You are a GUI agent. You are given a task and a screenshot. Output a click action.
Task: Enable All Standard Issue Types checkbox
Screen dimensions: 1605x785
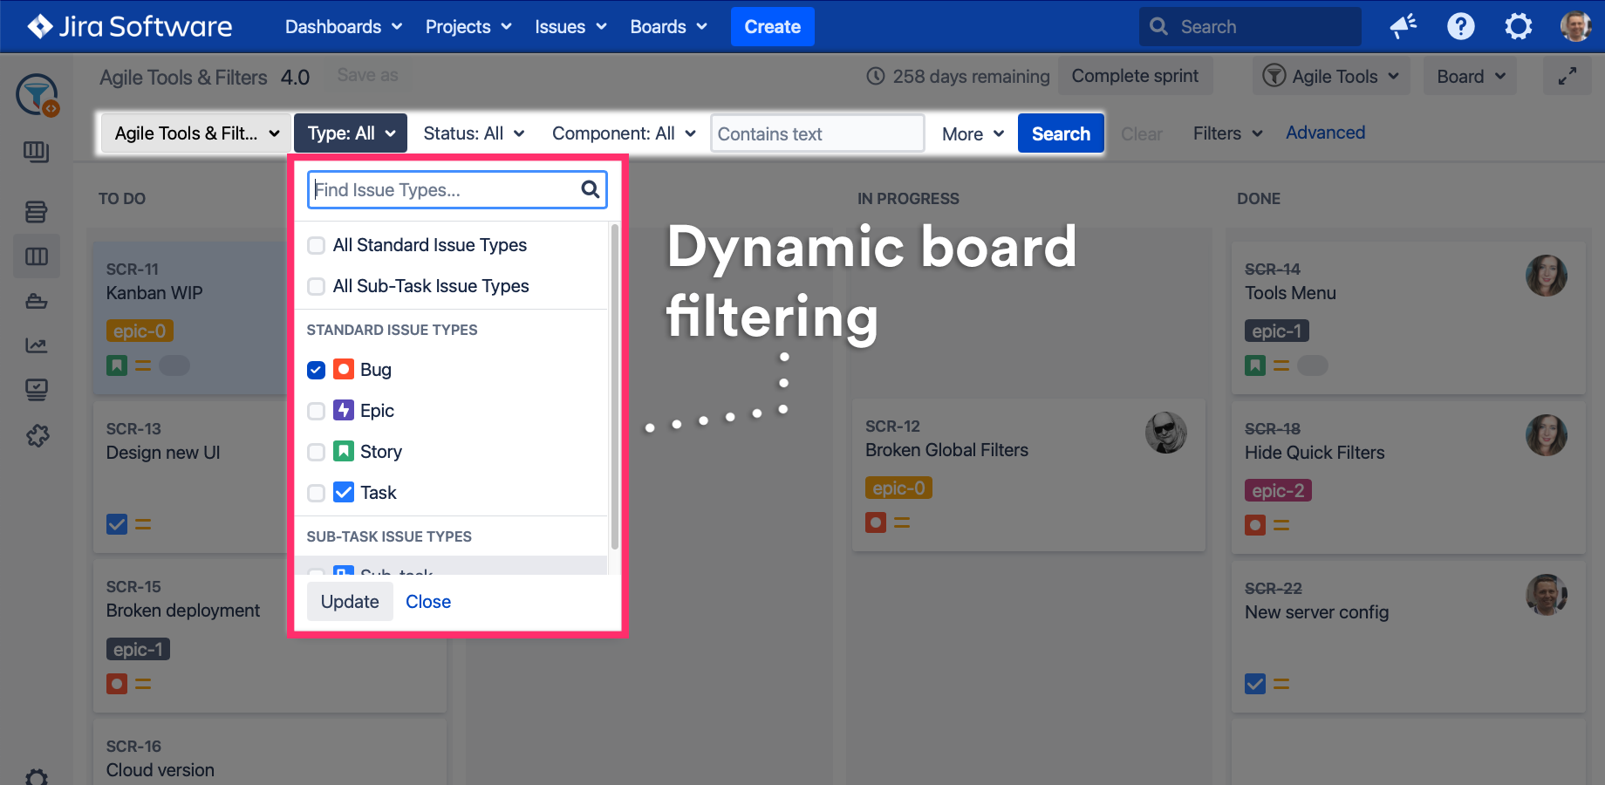tap(317, 245)
